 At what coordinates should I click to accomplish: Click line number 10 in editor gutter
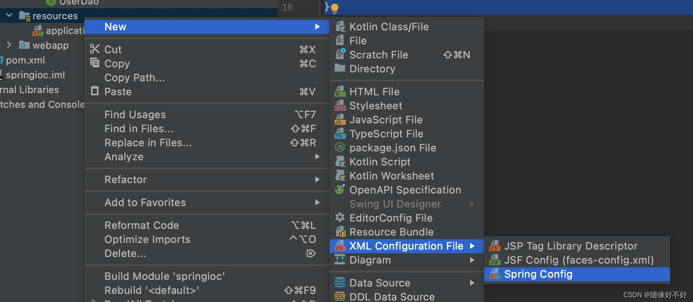point(287,7)
